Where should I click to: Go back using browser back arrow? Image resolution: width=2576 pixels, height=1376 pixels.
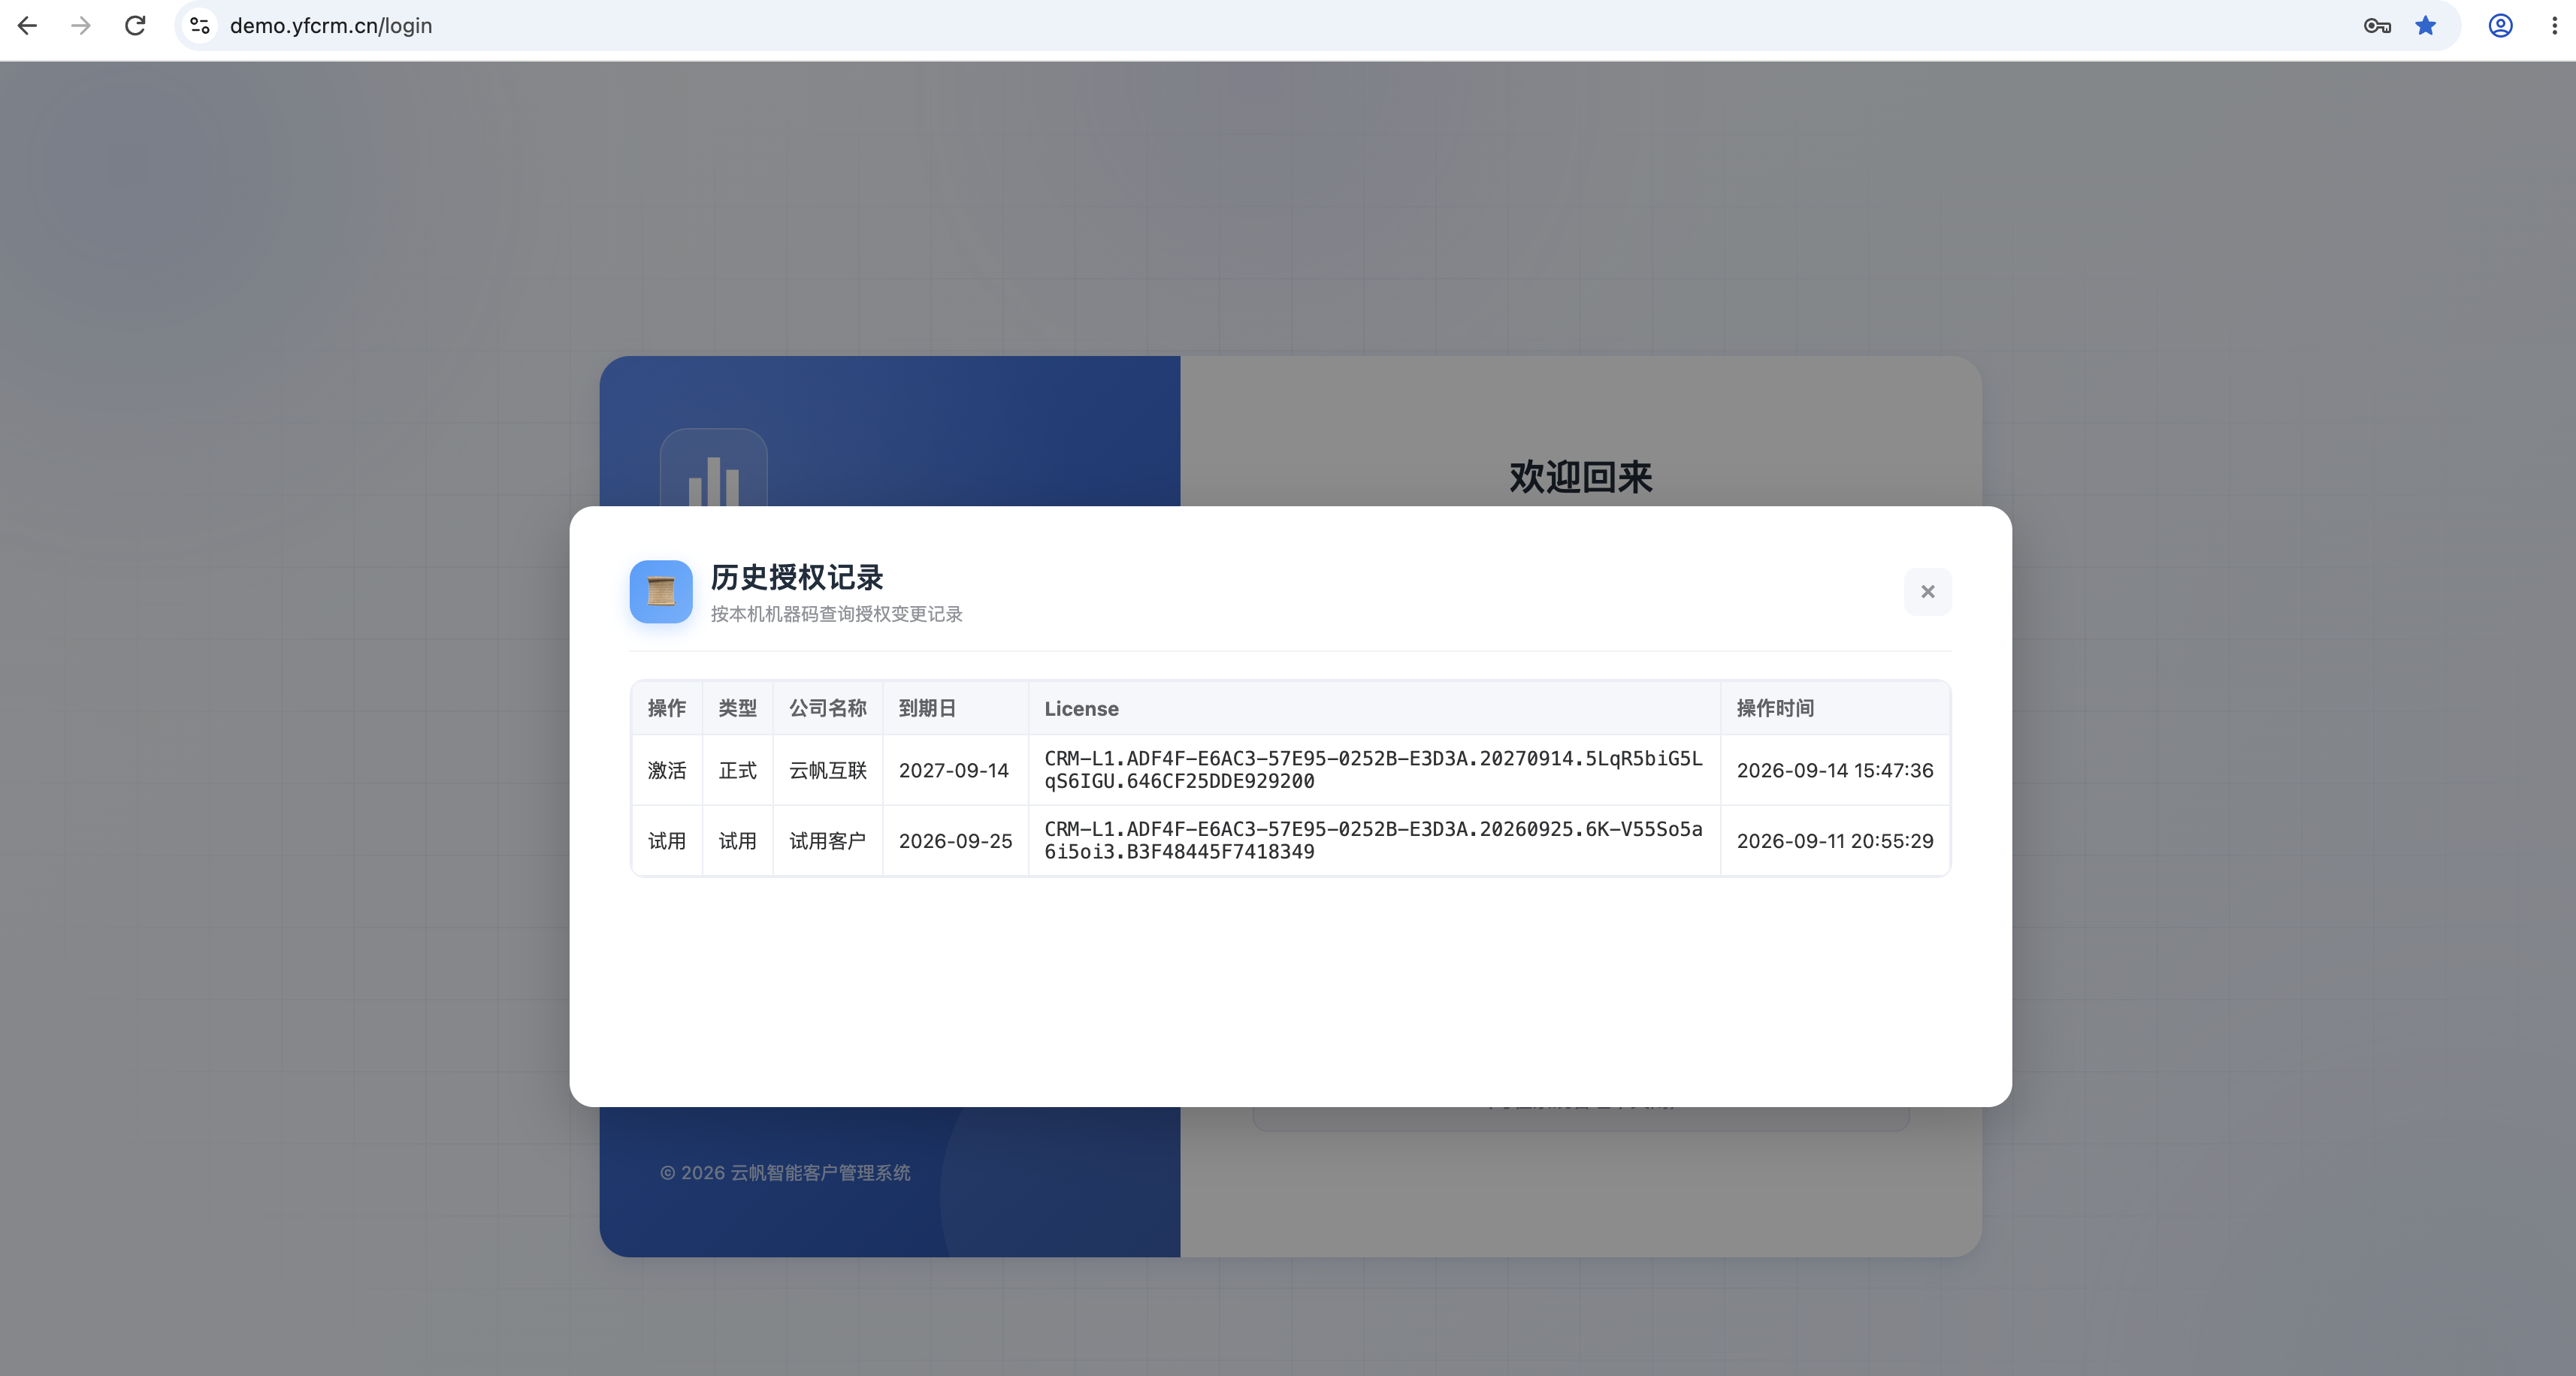(x=27, y=26)
